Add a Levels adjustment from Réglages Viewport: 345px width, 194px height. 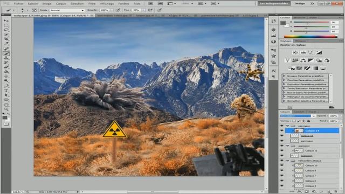[303, 52]
